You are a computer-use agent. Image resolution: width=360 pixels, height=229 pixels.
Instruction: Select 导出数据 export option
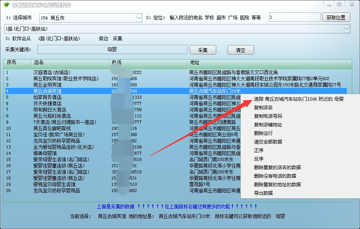pos(263,193)
